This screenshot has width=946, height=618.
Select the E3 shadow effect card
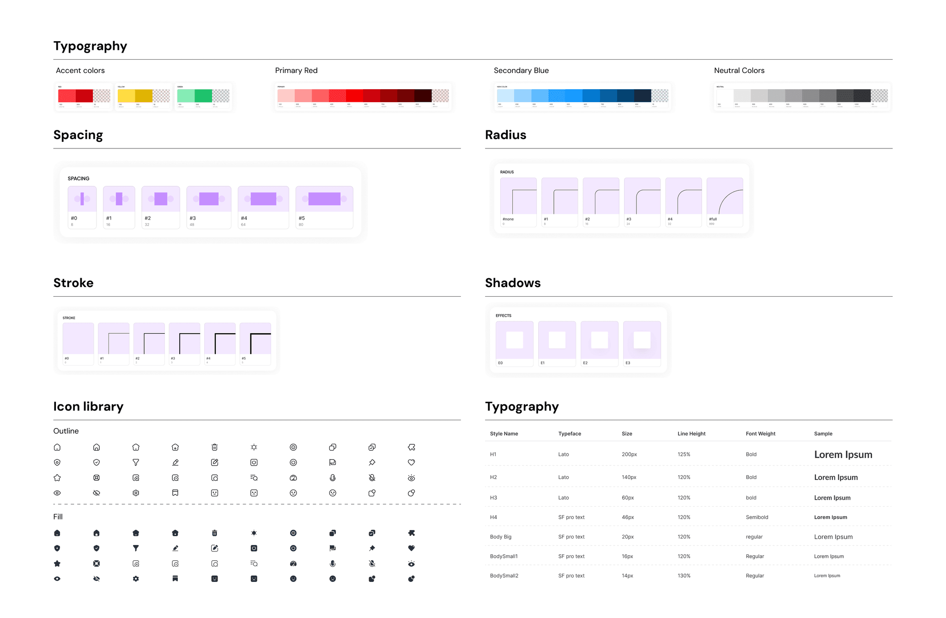642,344
